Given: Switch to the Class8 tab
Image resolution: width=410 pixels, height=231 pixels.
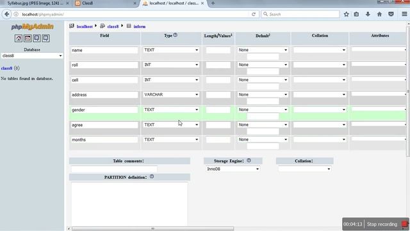Looking at the screenshot, I should tap(104, 3).
